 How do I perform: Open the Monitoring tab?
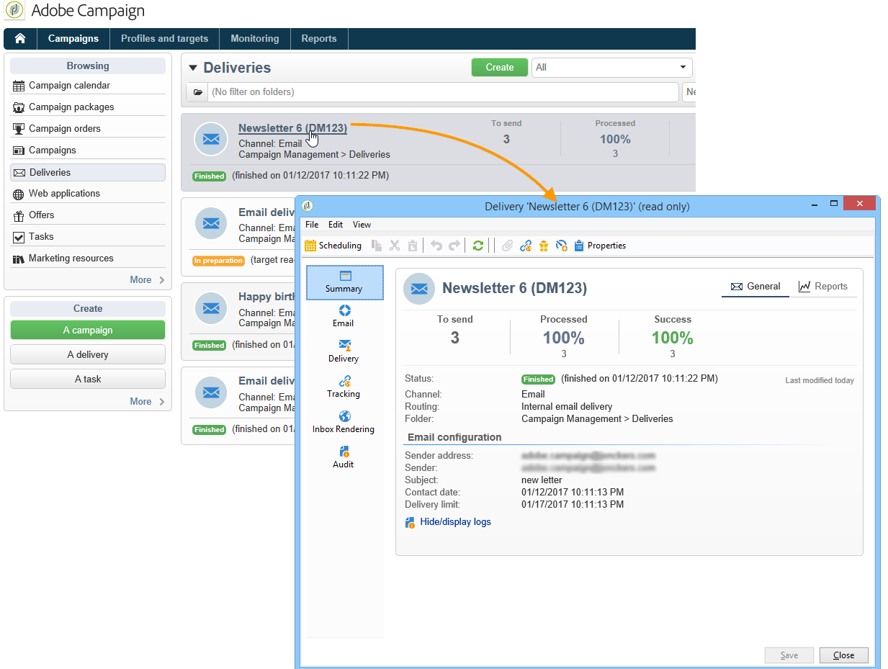[x=255, y=39]
